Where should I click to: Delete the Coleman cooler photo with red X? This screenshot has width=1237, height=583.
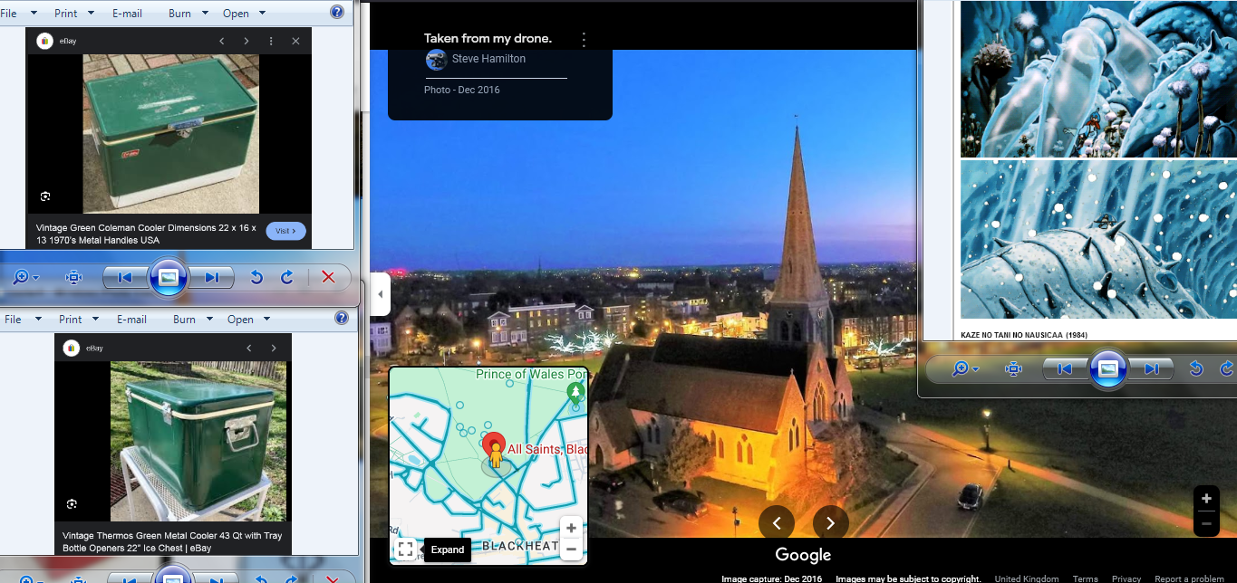(x=328, y=278)
